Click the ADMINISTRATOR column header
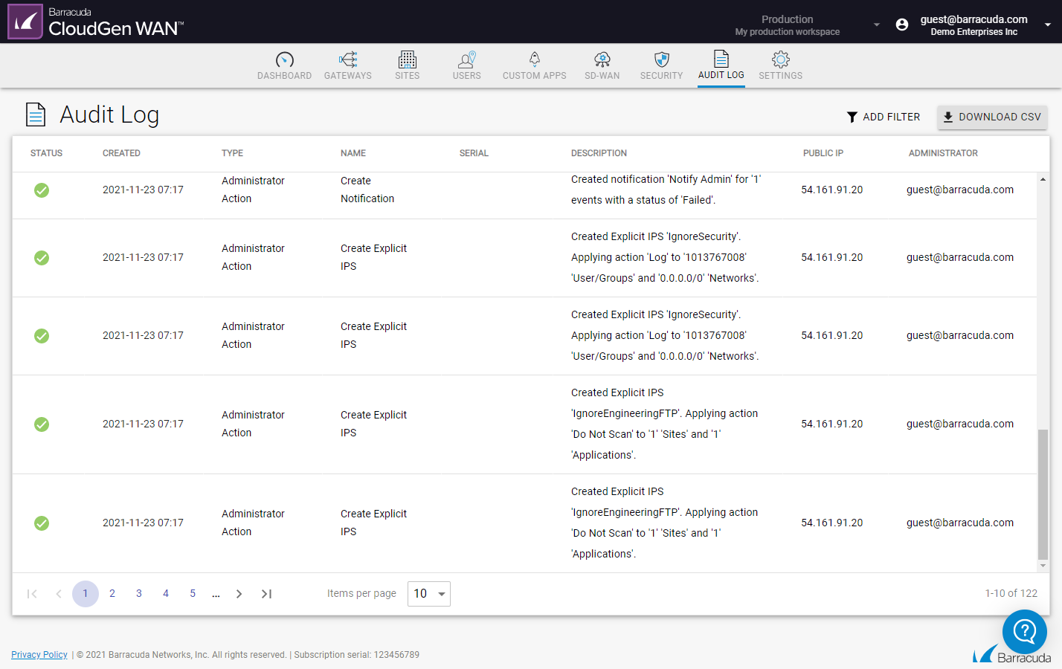1062x669 pixels. 943,153
